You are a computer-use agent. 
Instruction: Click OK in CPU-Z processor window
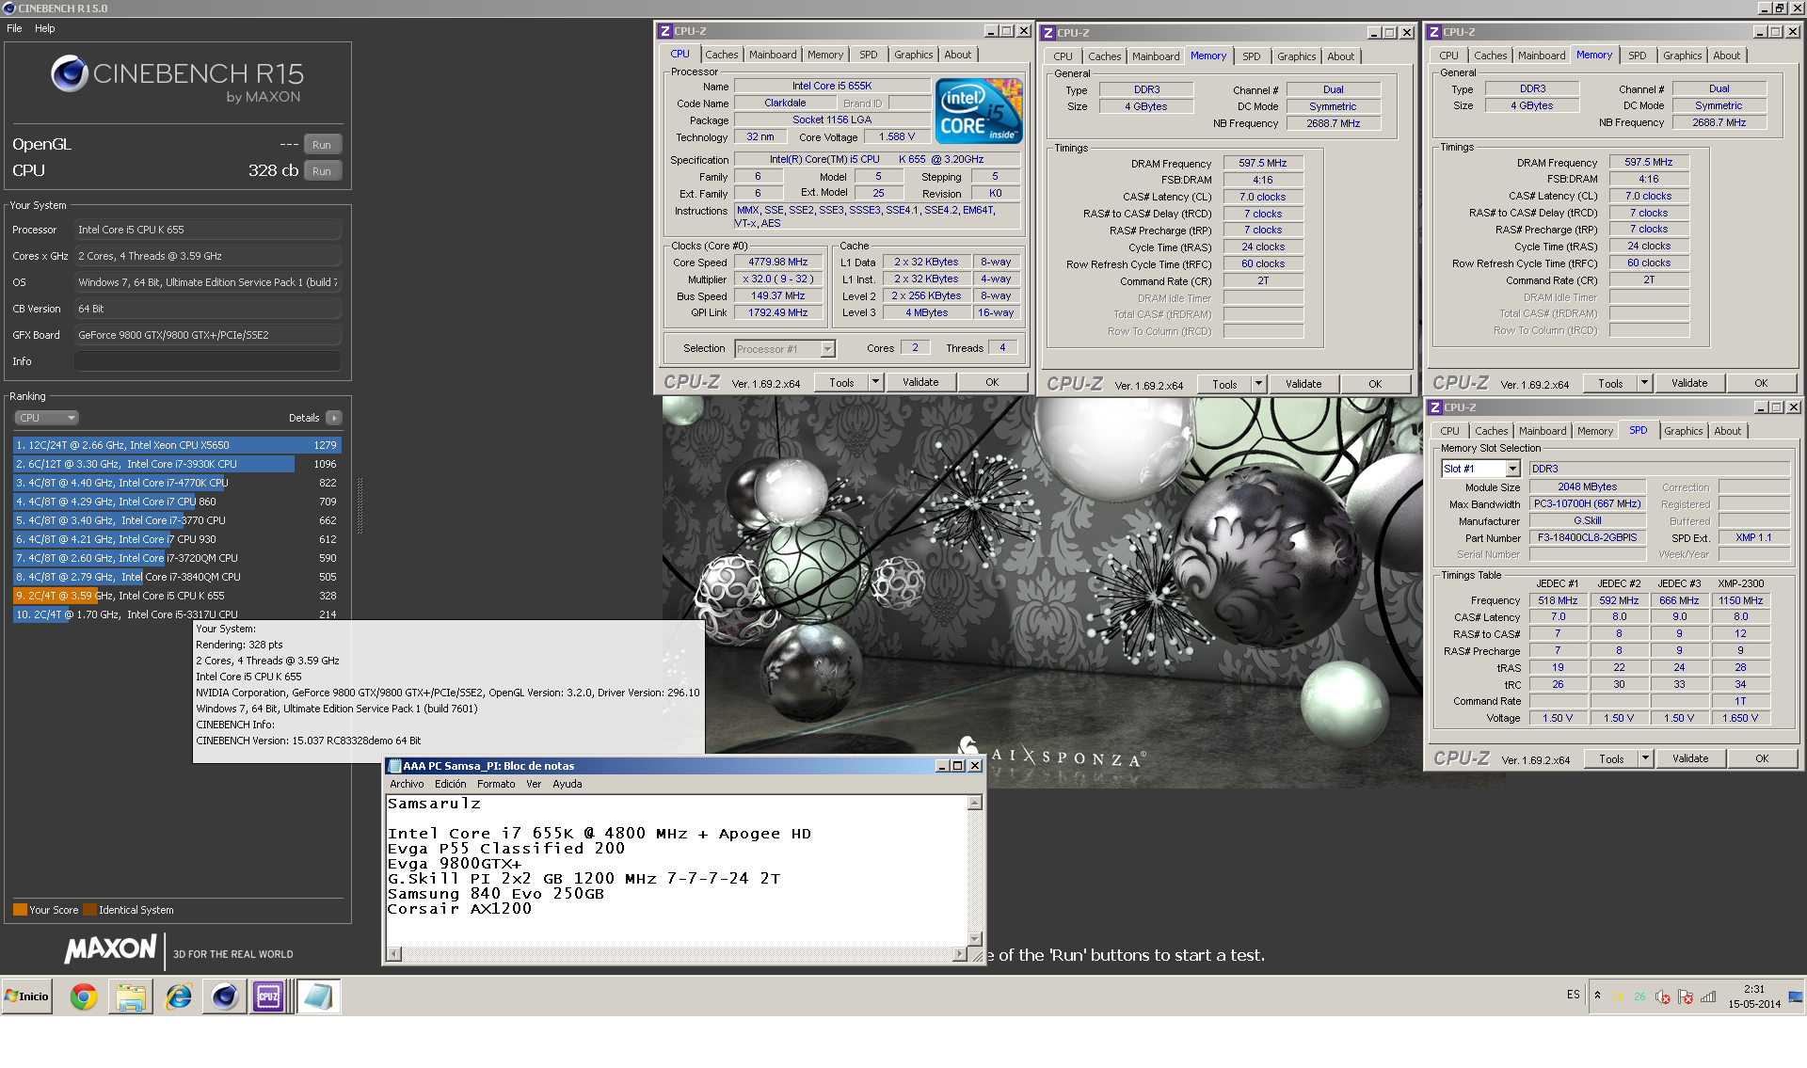992,382
